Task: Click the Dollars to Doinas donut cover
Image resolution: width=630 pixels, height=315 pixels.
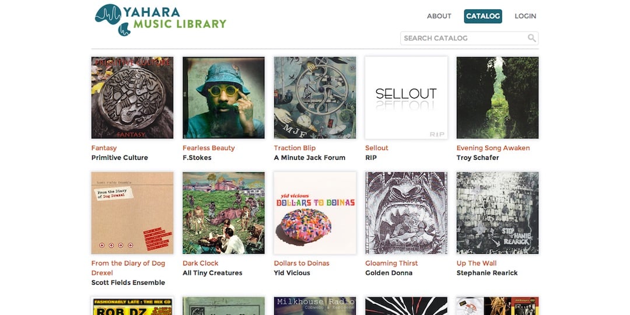Action: (x=315, y=213)
